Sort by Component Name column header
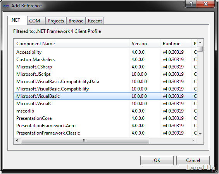Screen dimensions: 219x174 71,44
